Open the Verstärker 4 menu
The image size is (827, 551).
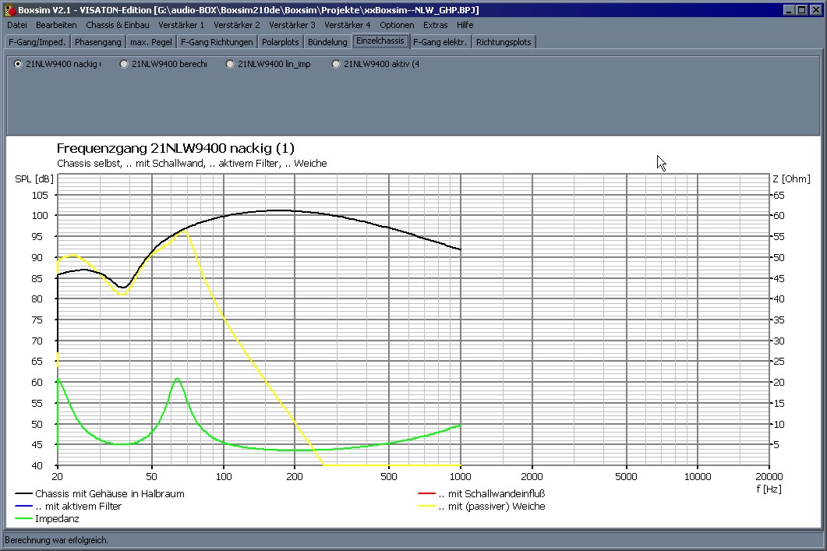coord(348,25)
